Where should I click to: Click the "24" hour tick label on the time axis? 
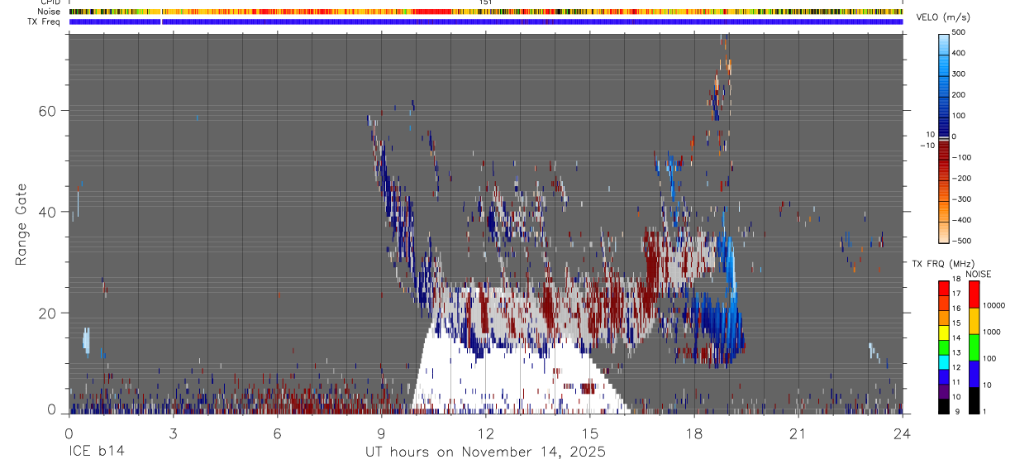903,433
